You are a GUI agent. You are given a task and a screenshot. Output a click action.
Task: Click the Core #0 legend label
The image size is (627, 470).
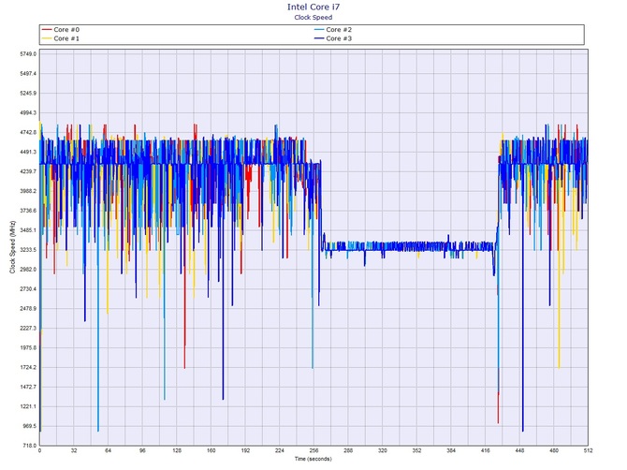66,30
